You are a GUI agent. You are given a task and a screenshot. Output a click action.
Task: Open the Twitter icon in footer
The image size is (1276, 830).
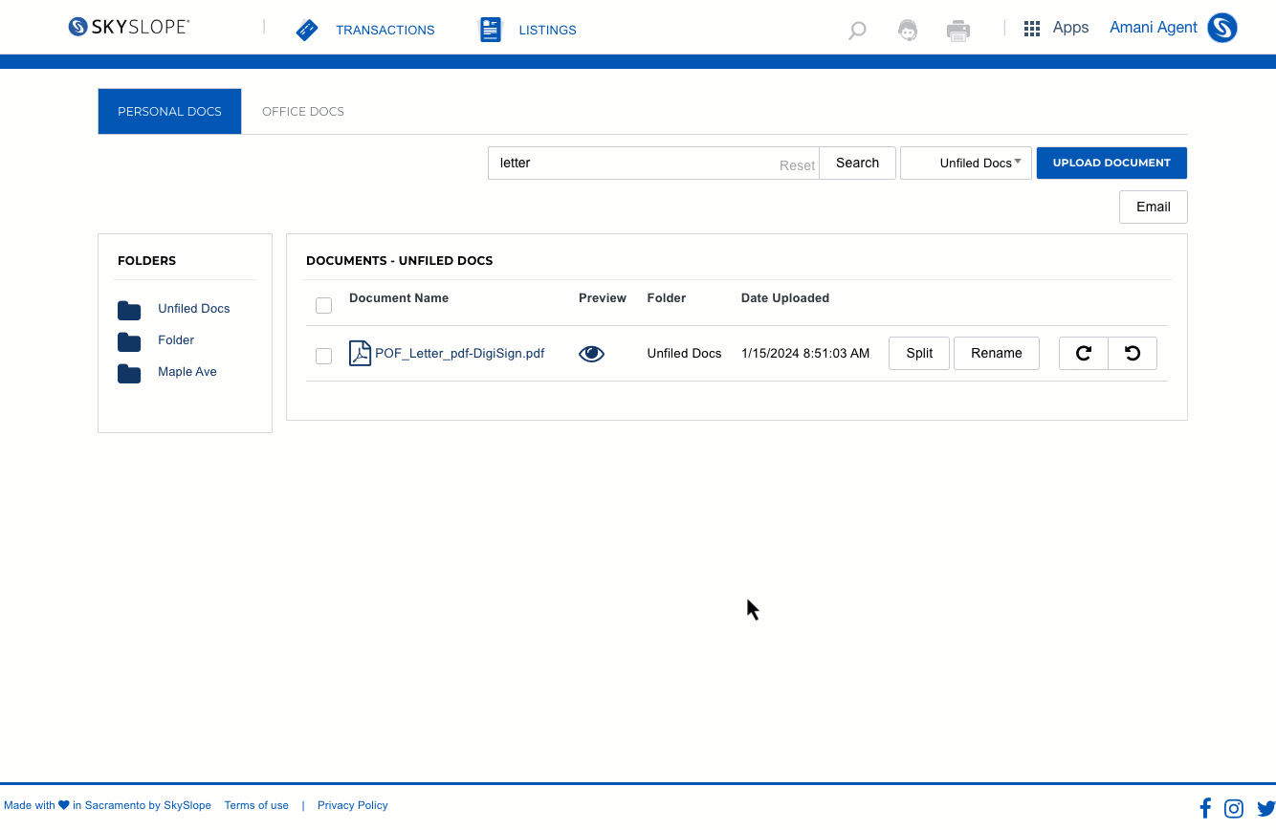pyautogui.click(x=1265, y=809)
